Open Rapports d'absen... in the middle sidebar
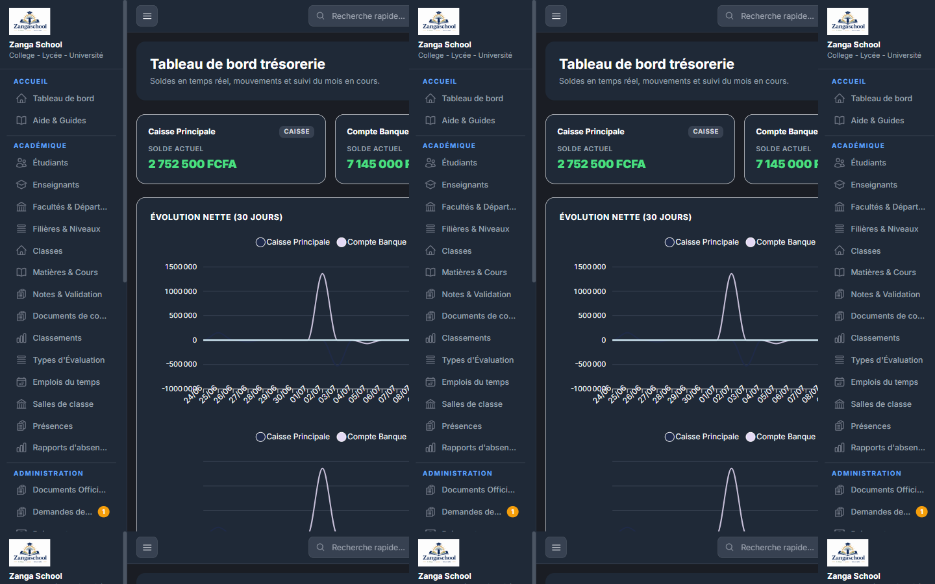This screenshot has height=584, width=935. pos(471,448)
